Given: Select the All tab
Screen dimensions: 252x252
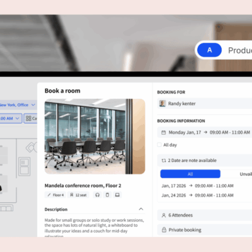Looking at the screenshot, I should click(190, 174).
